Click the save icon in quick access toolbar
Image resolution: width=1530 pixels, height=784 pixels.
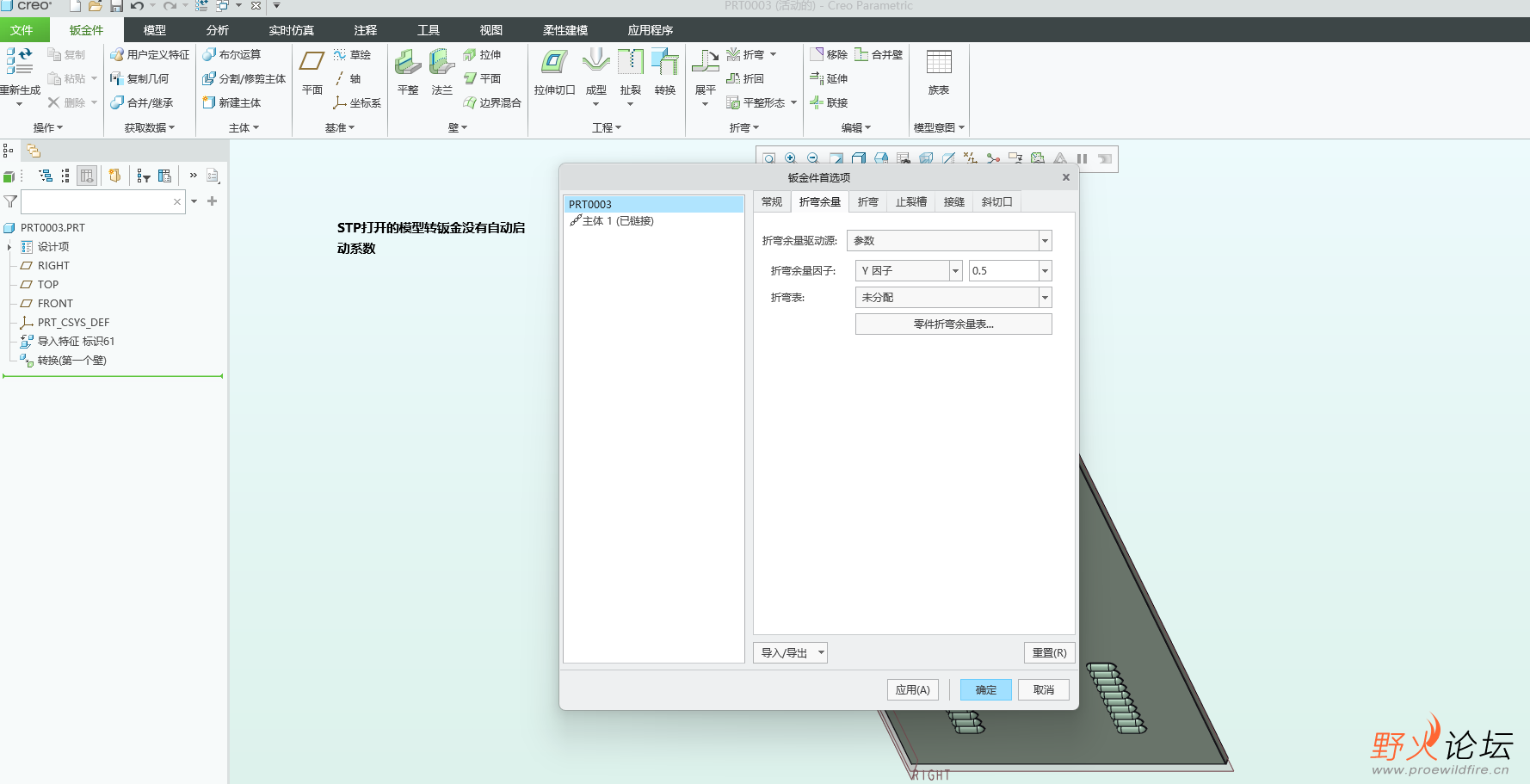click(x=116, y=6)
